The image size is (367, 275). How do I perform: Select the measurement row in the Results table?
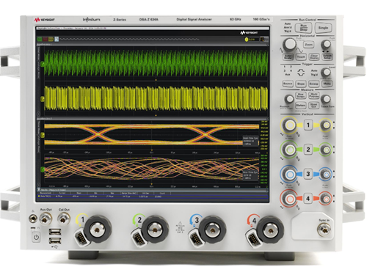pyautogui.click(x=153, y=196)
